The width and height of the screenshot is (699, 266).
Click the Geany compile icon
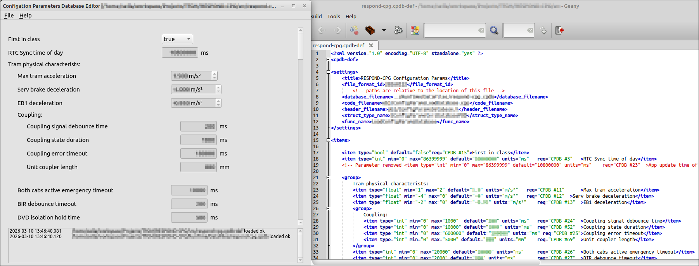[x=354, y=30]
